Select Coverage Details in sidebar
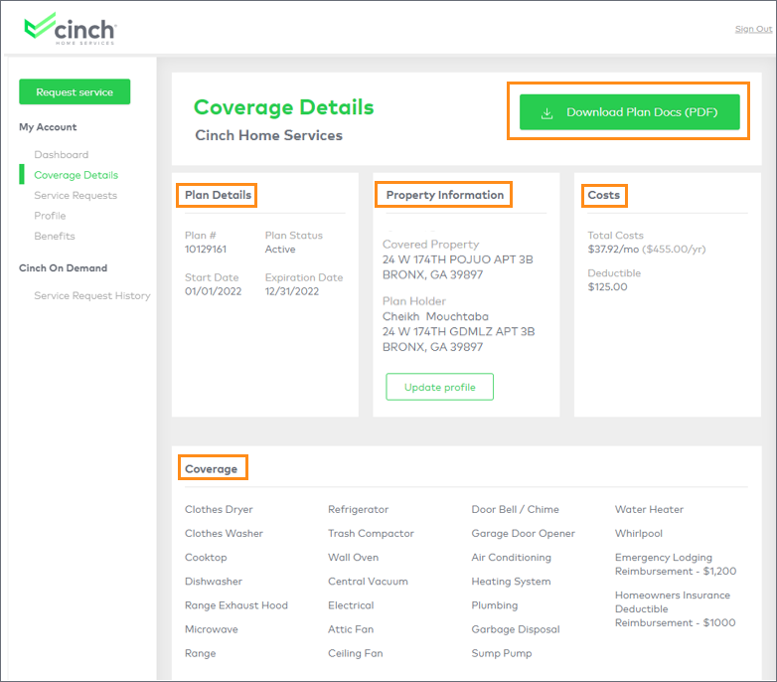The height and width of the screenshot is (682, 777). click(x=77, y=175)
